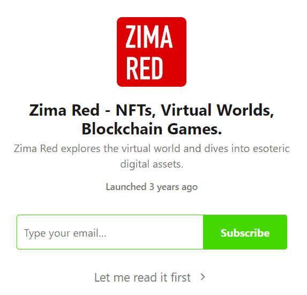Expand reading option via the chevron after 'first'
307x295 pixels.
[x=203, y=277]
